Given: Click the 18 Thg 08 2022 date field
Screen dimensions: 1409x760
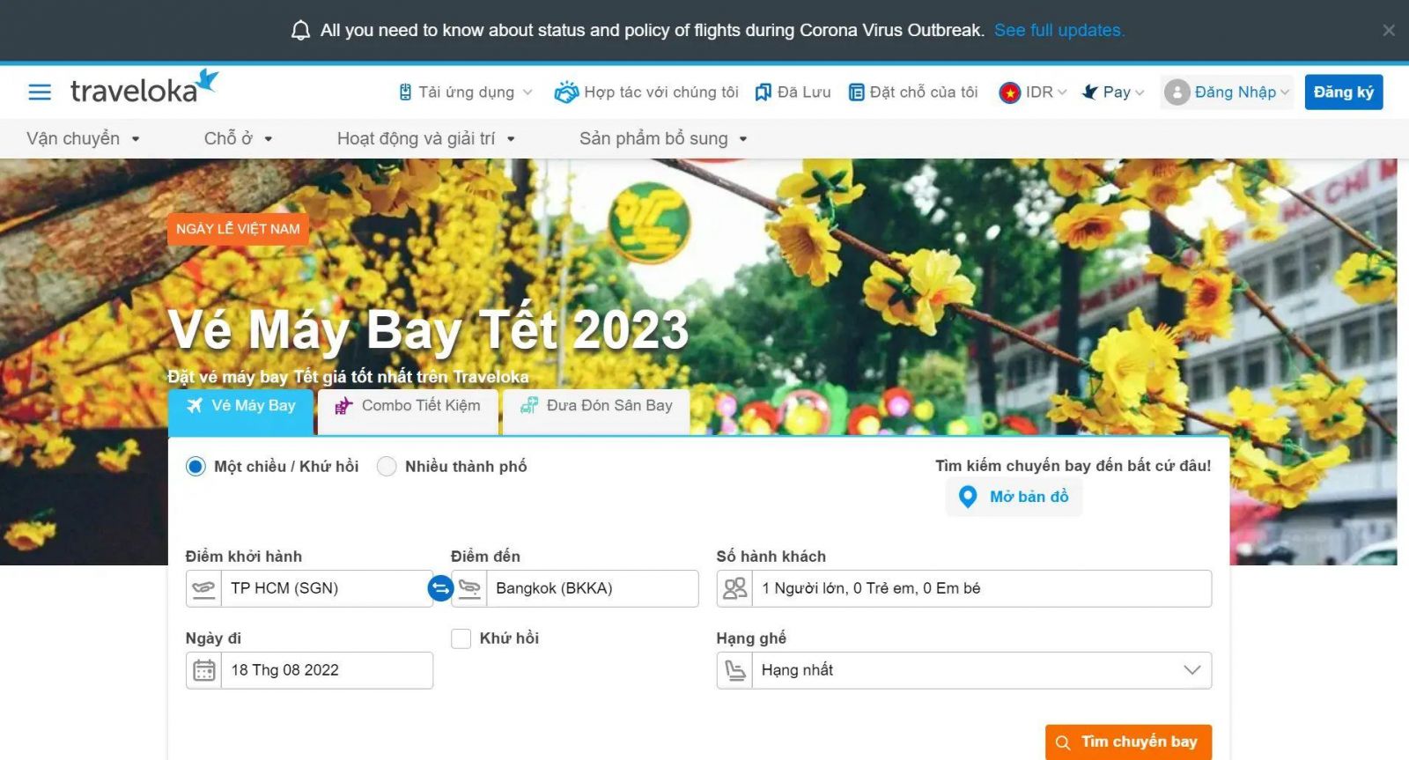Looking at the screenshot, I should tap(309, 670).
